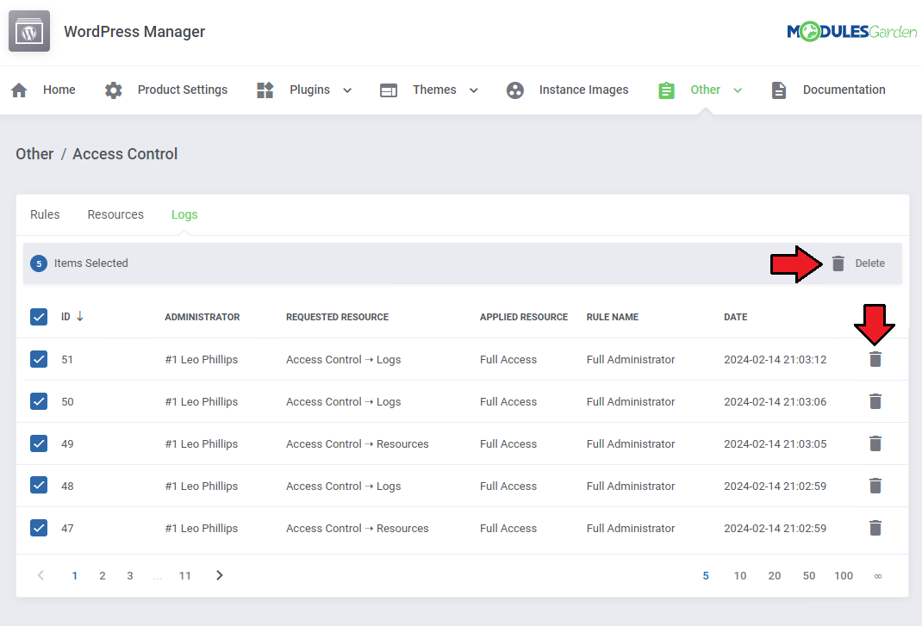Uncheck the checkbox for log 51
The height and width of the screenshot is (626, 922).
[39, 359]
